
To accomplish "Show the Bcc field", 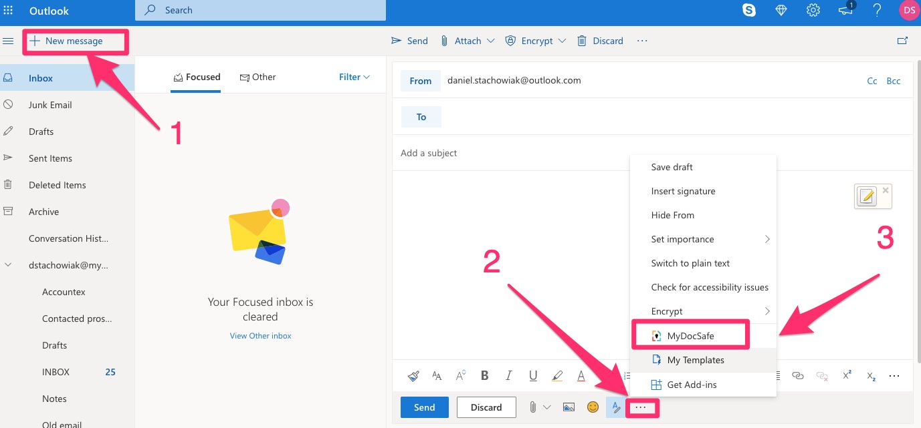I will pyautogui.click(x=893, y=81).
